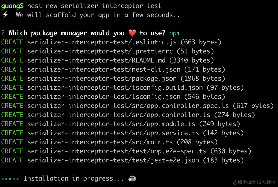Click the red heart emoji
Viewport: 278px width, 187px height.
(x=132, y=33)
